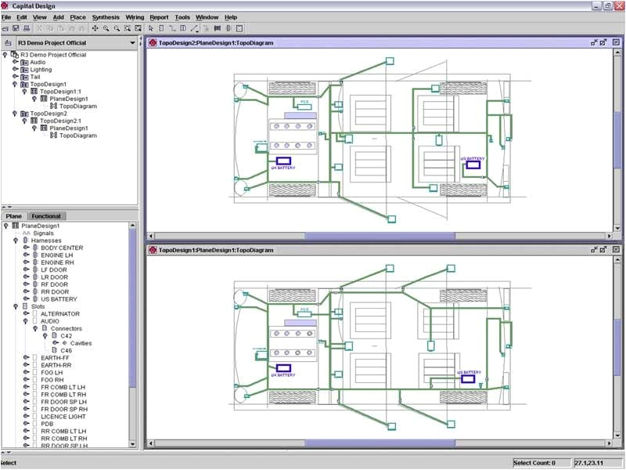The image size is (626, 470).
Task: Select the Pan tool on the toolbar
Action: (95, 28)
